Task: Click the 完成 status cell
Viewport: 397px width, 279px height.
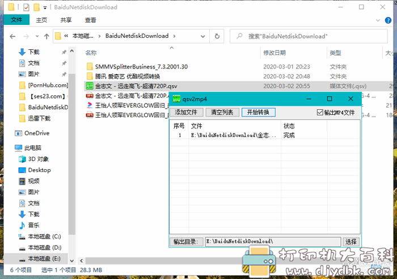Action: pyautogui.click(x=289, y=135)
